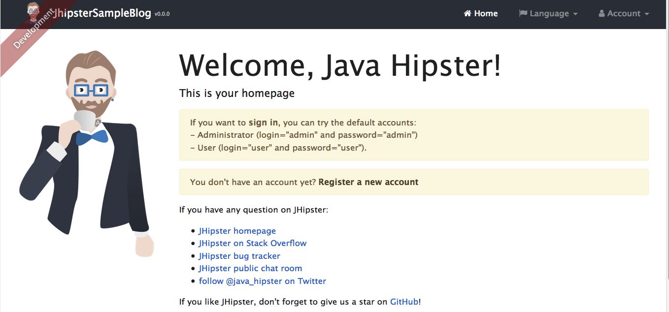Screen dimensions: 669x312
Task: Follow @java_hipster on Twitter link
Action: 262,281
